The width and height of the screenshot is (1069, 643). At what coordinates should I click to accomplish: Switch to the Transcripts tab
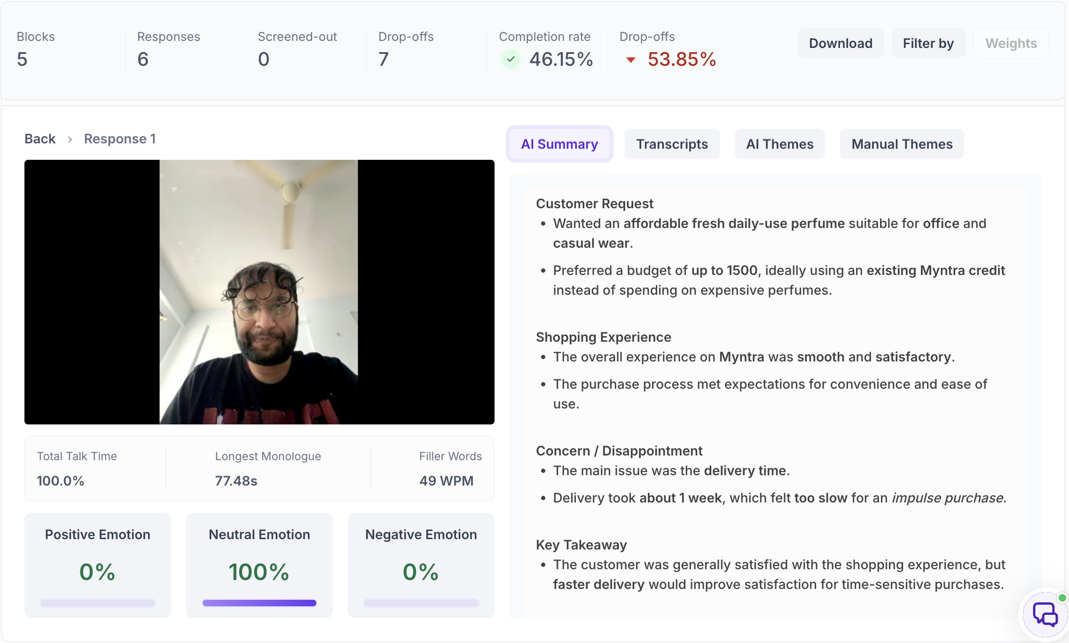point(672,144)
